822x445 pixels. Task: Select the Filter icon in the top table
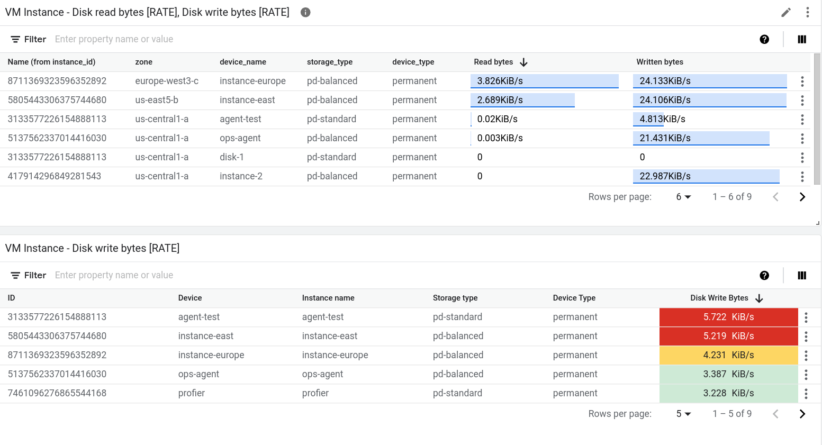tap(15, 39)
